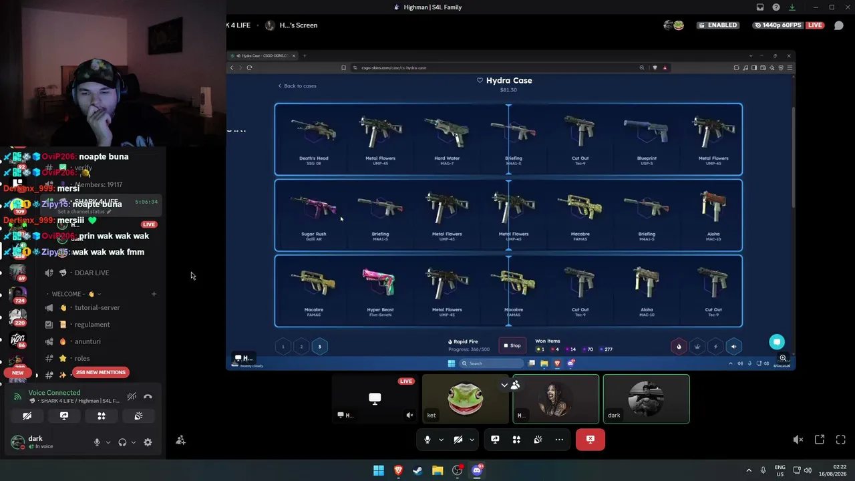Add a channel to WELCOME category
Viewport: 855px width, 481px height.
click(154, 294)
